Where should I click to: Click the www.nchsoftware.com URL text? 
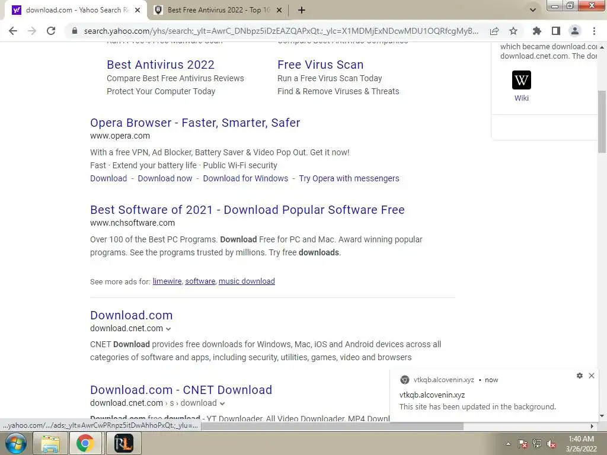[x=132, y=223]
